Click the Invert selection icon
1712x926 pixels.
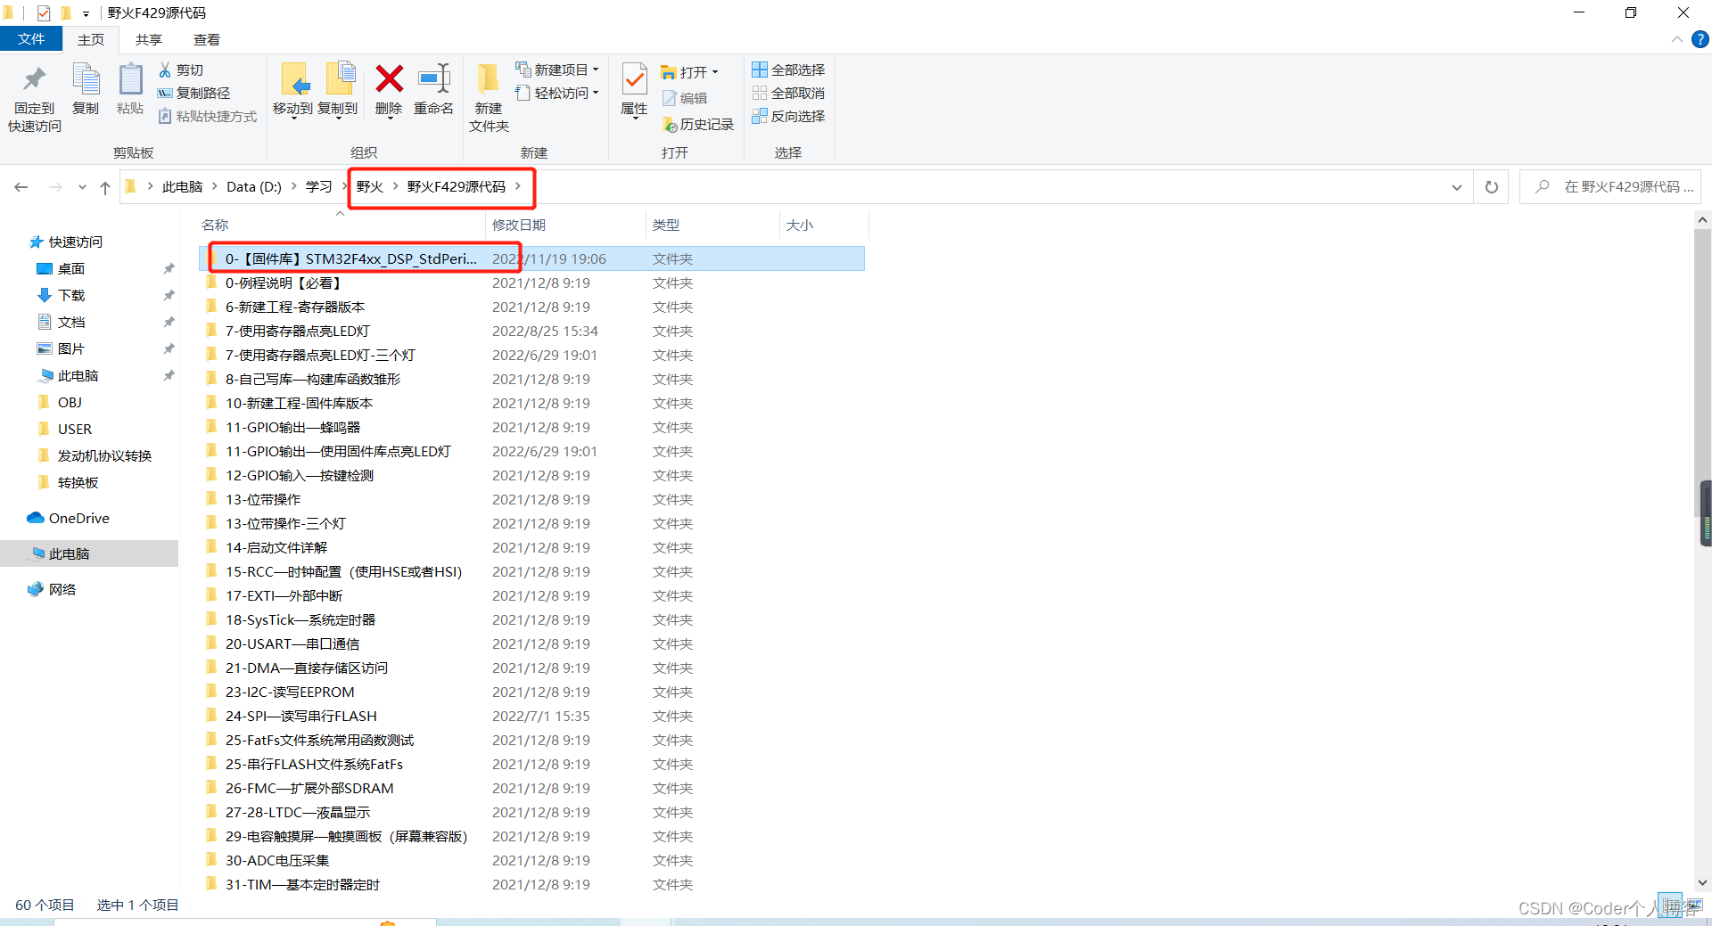click(760, 116)
